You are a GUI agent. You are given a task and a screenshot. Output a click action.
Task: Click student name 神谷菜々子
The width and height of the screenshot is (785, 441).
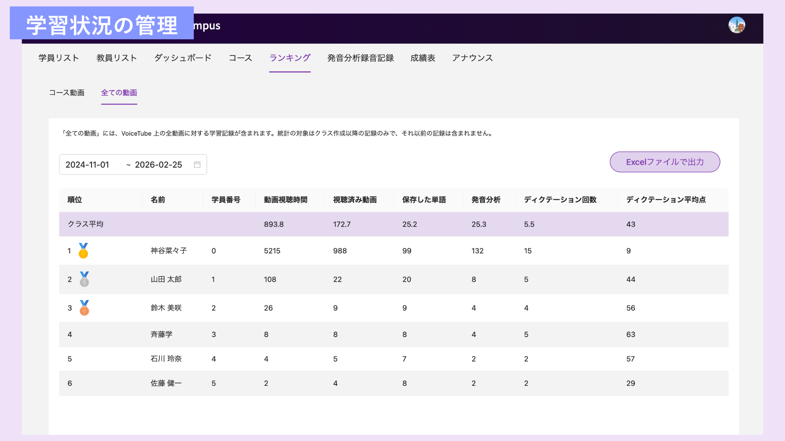168,251
